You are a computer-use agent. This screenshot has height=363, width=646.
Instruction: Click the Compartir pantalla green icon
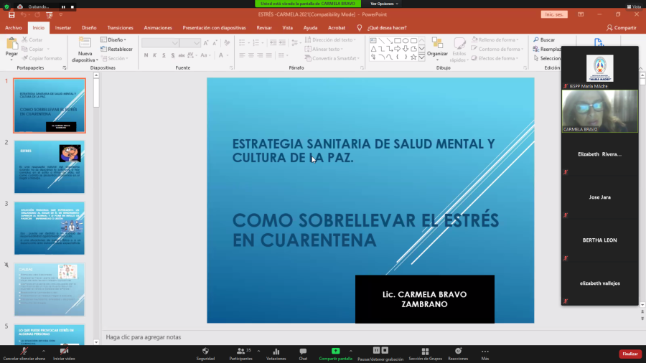point(335,352)
